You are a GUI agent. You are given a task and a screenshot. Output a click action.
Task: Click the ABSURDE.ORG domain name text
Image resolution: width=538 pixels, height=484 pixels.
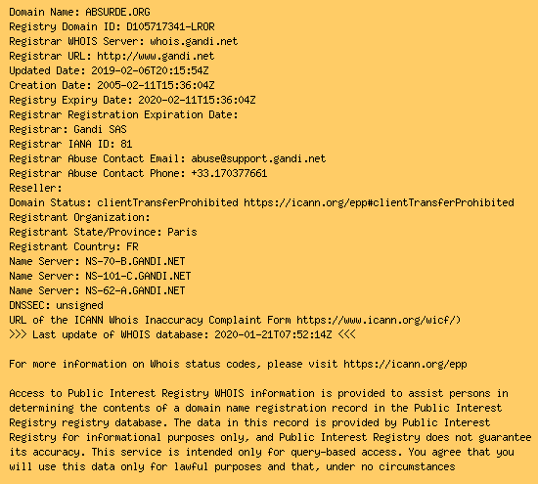pyautogui.click(x=117, y=12)
